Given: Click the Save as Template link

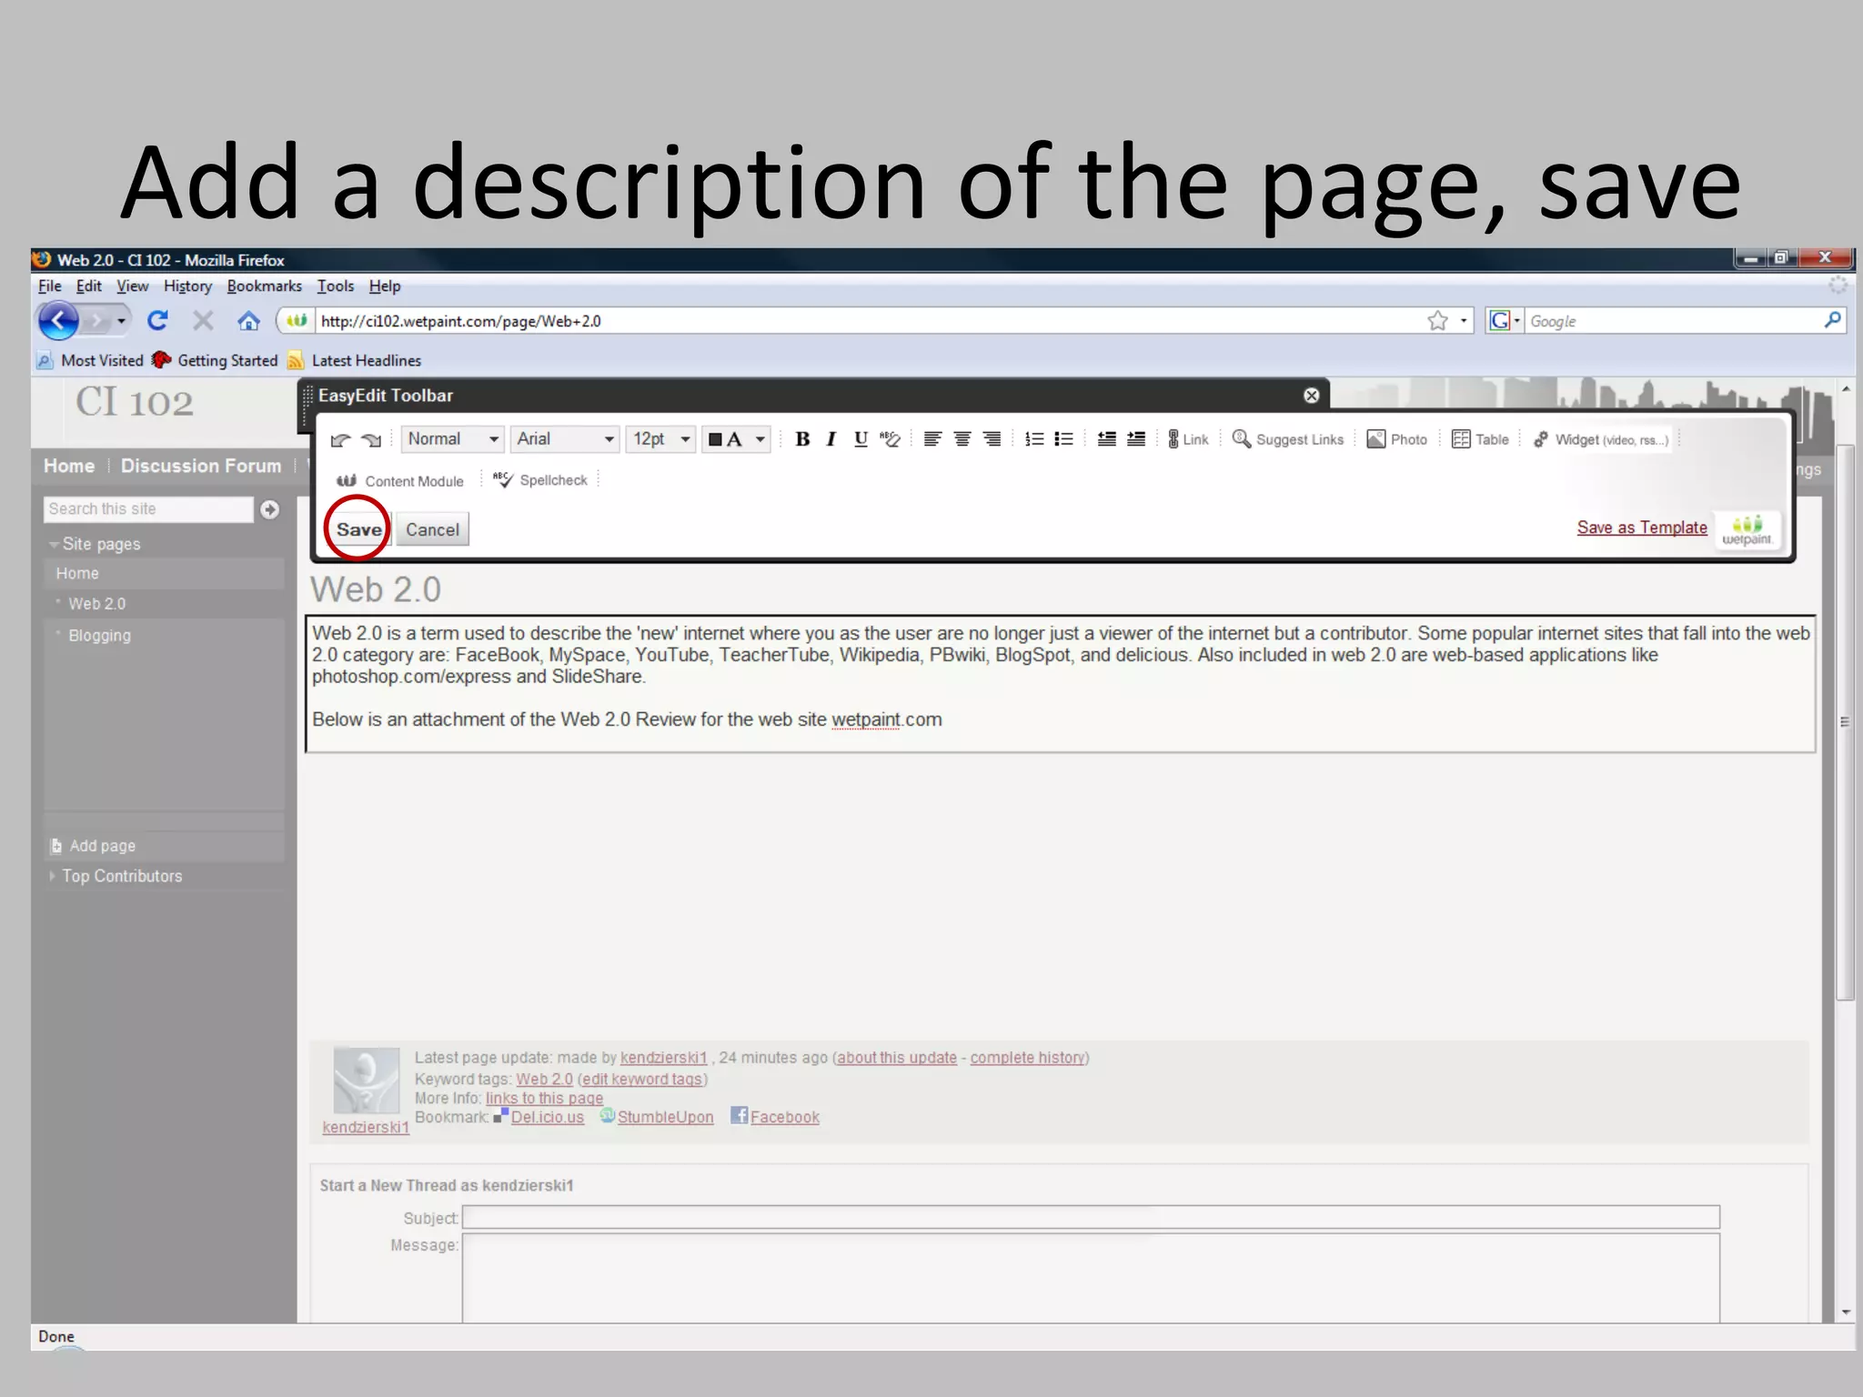Looking at the screenshot, I should pyautogui.click(x=1642, y=528).
